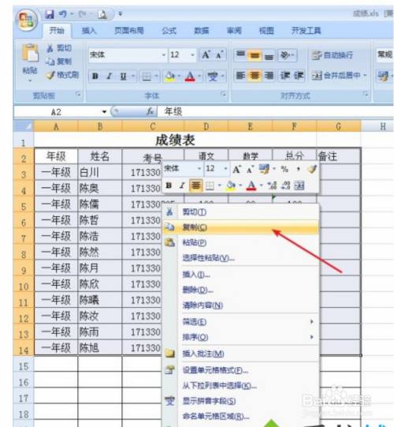Expand the 排序(O) submenu arrow

tap(312, 337)
